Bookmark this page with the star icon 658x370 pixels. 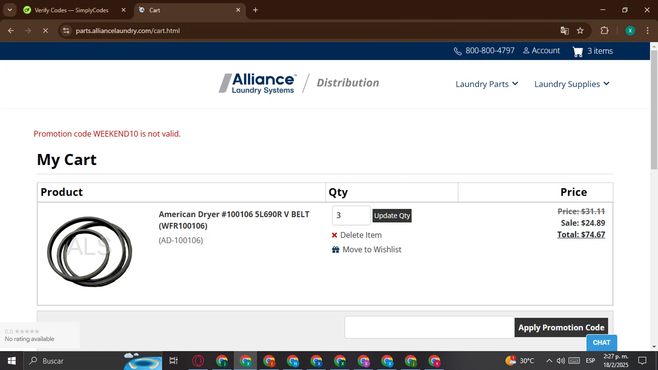click(580, 31)
